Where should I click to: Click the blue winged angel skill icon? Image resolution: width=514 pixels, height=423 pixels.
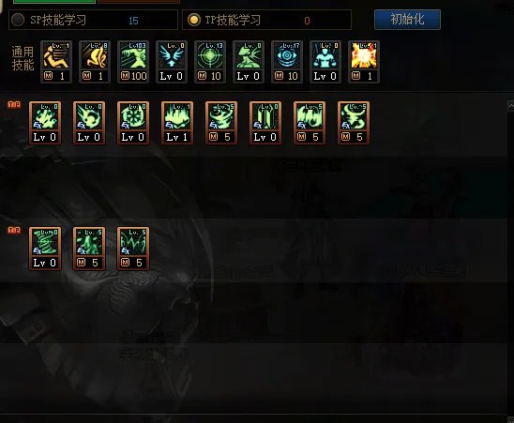tap(172, 62)
